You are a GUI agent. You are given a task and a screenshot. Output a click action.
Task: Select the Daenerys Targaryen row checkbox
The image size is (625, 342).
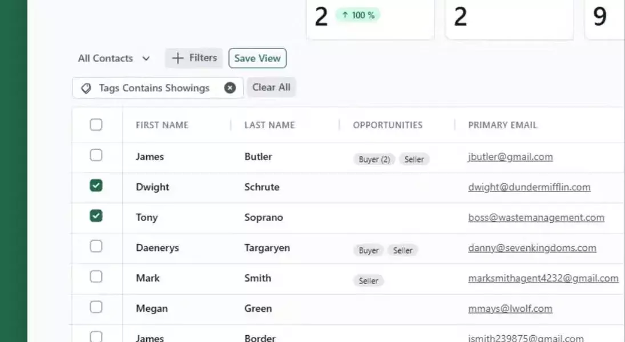tap(96, 246)
